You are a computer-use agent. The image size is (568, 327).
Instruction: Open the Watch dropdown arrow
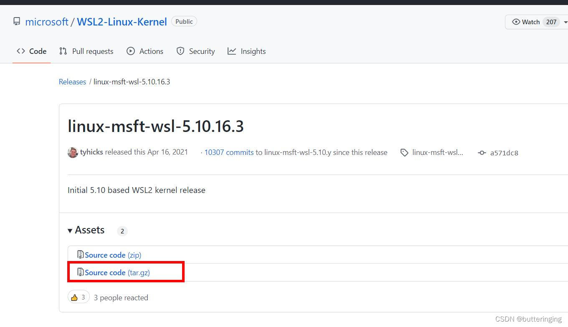click(x=565, y=22)
